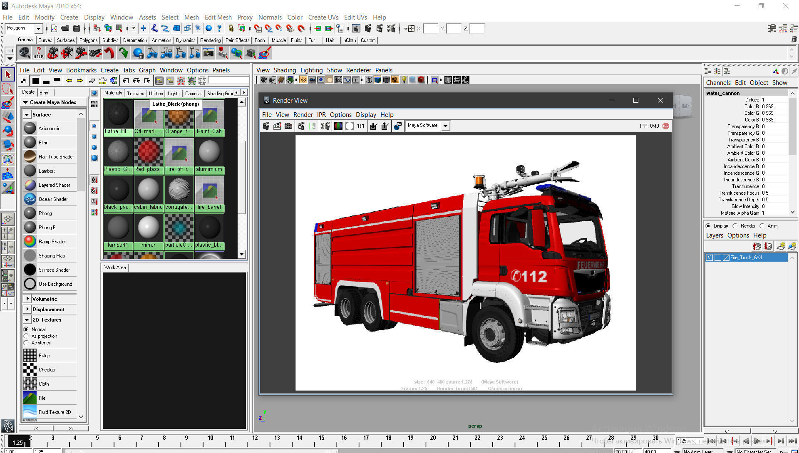Select the Anim radio button in layer editor
The height and width of the screenshot is (453, 799).
tap(762, 226)
